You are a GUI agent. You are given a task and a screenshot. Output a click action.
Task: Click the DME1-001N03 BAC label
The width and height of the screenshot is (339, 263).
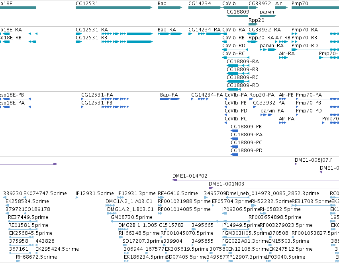pos(226,184)
